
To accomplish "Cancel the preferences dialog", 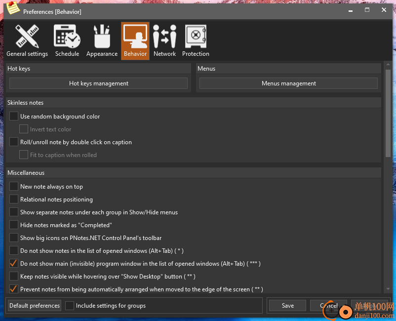I will point(328,306).
